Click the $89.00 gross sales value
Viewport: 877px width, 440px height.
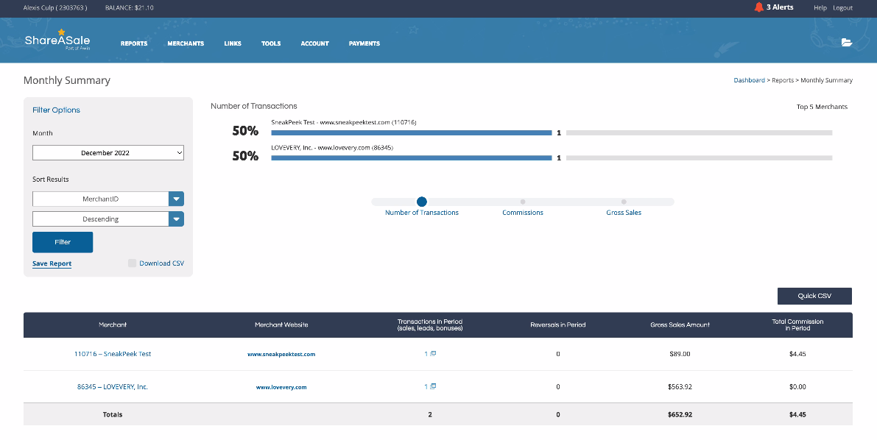click(680, 354)
